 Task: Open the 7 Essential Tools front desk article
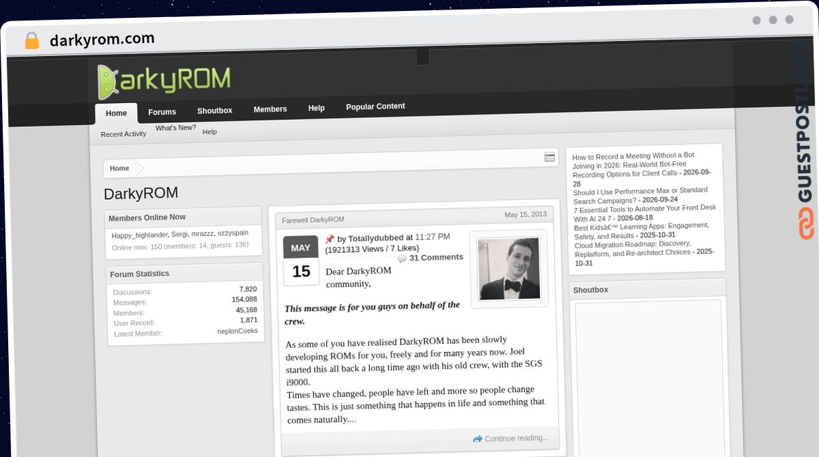click(x=645, y=213)
